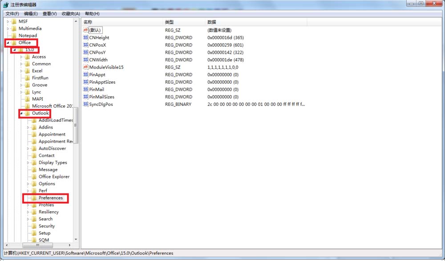Image resolution: width=445 pixels, height=261 pixels.
Task: Expand the Resiliency tree node
Action: (x=28, y=212)
